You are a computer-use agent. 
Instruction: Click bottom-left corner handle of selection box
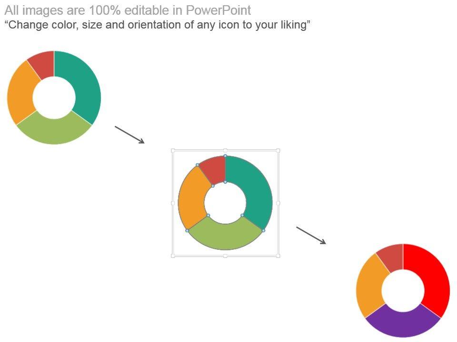(x=173, y=256)
